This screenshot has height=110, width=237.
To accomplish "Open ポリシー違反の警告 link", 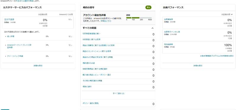I will [91, 104].
